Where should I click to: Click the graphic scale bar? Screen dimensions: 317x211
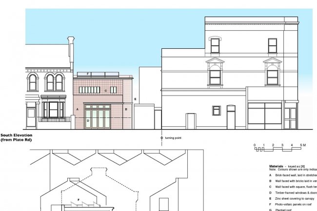pyautogui.click(x=278, y=150)
